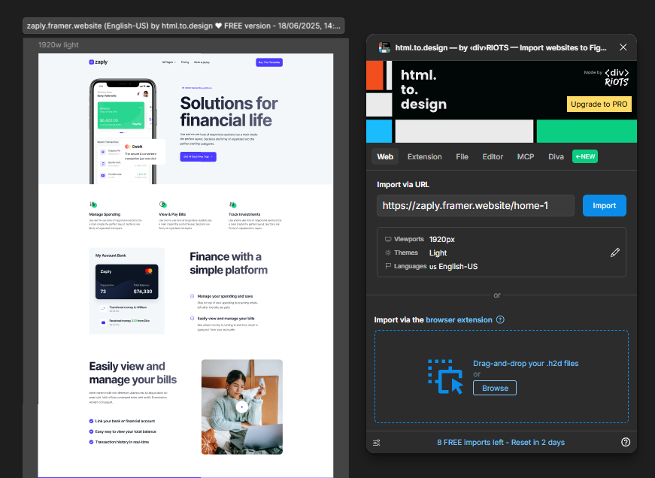Open All Pages dropdown in imported page
The width and height of the screenshot is (655, 478).
point(168,62)
